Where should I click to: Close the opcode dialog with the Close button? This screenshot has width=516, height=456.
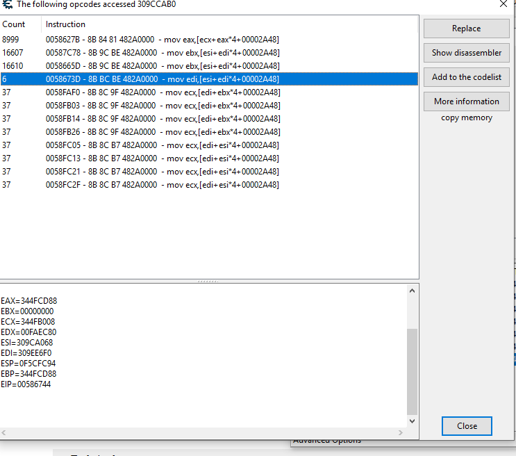click(x=467, y=426)
